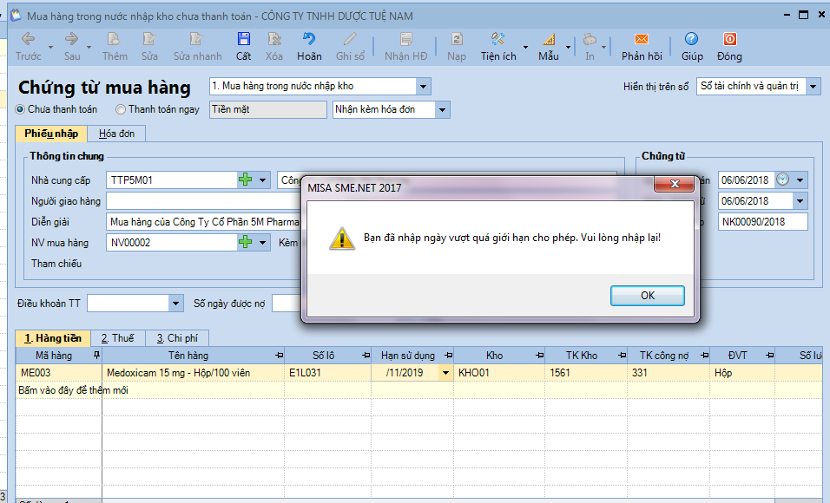Open Hiển thị trên sổ dropdown
This screenshot has height=503, width=830.
tap(814, 86)
